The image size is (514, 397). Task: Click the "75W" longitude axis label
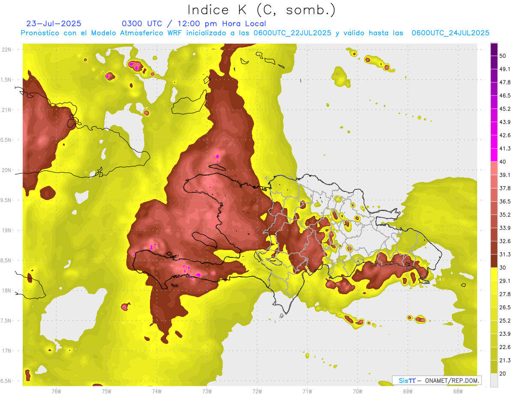(106, 392)
